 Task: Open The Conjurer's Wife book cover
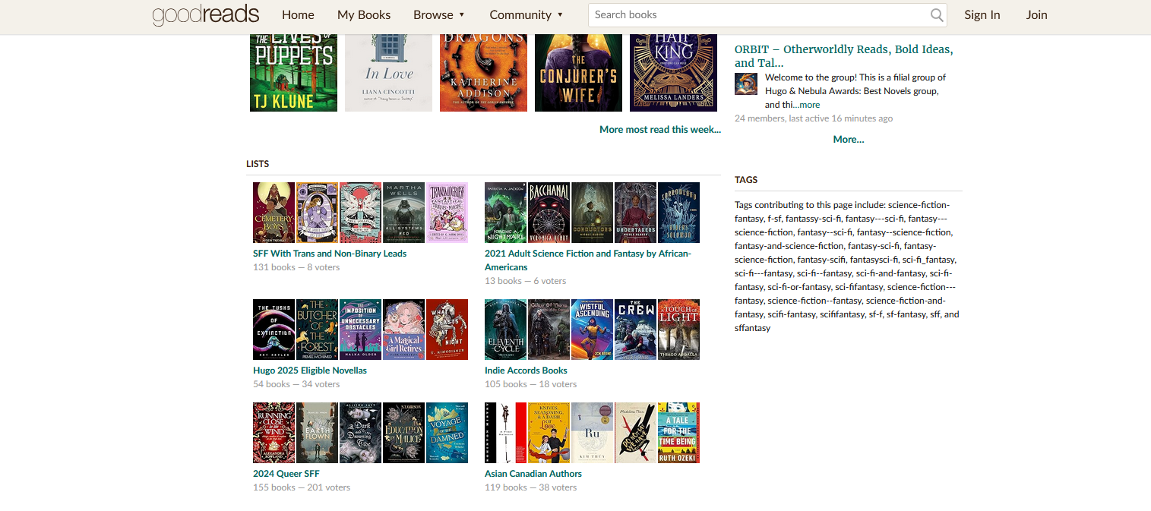[578, 72]
